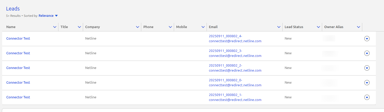Click the 20250911_000802_3 email address link
Image resolution: width=384 pixels, height=112 pixels.
tap(235, 53)
